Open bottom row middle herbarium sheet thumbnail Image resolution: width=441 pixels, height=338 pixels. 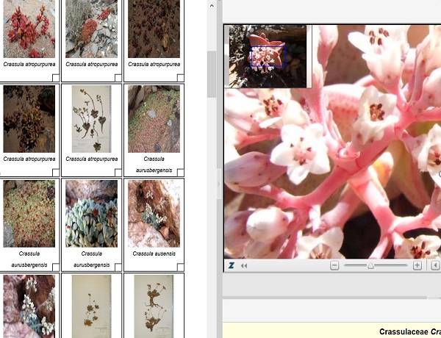pyautogui.click(x=92, y=306)
